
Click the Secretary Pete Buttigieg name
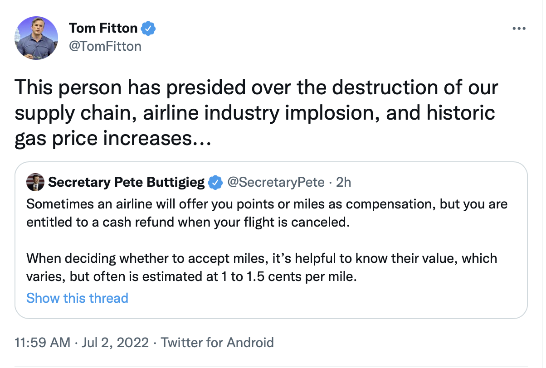(127, 182)
